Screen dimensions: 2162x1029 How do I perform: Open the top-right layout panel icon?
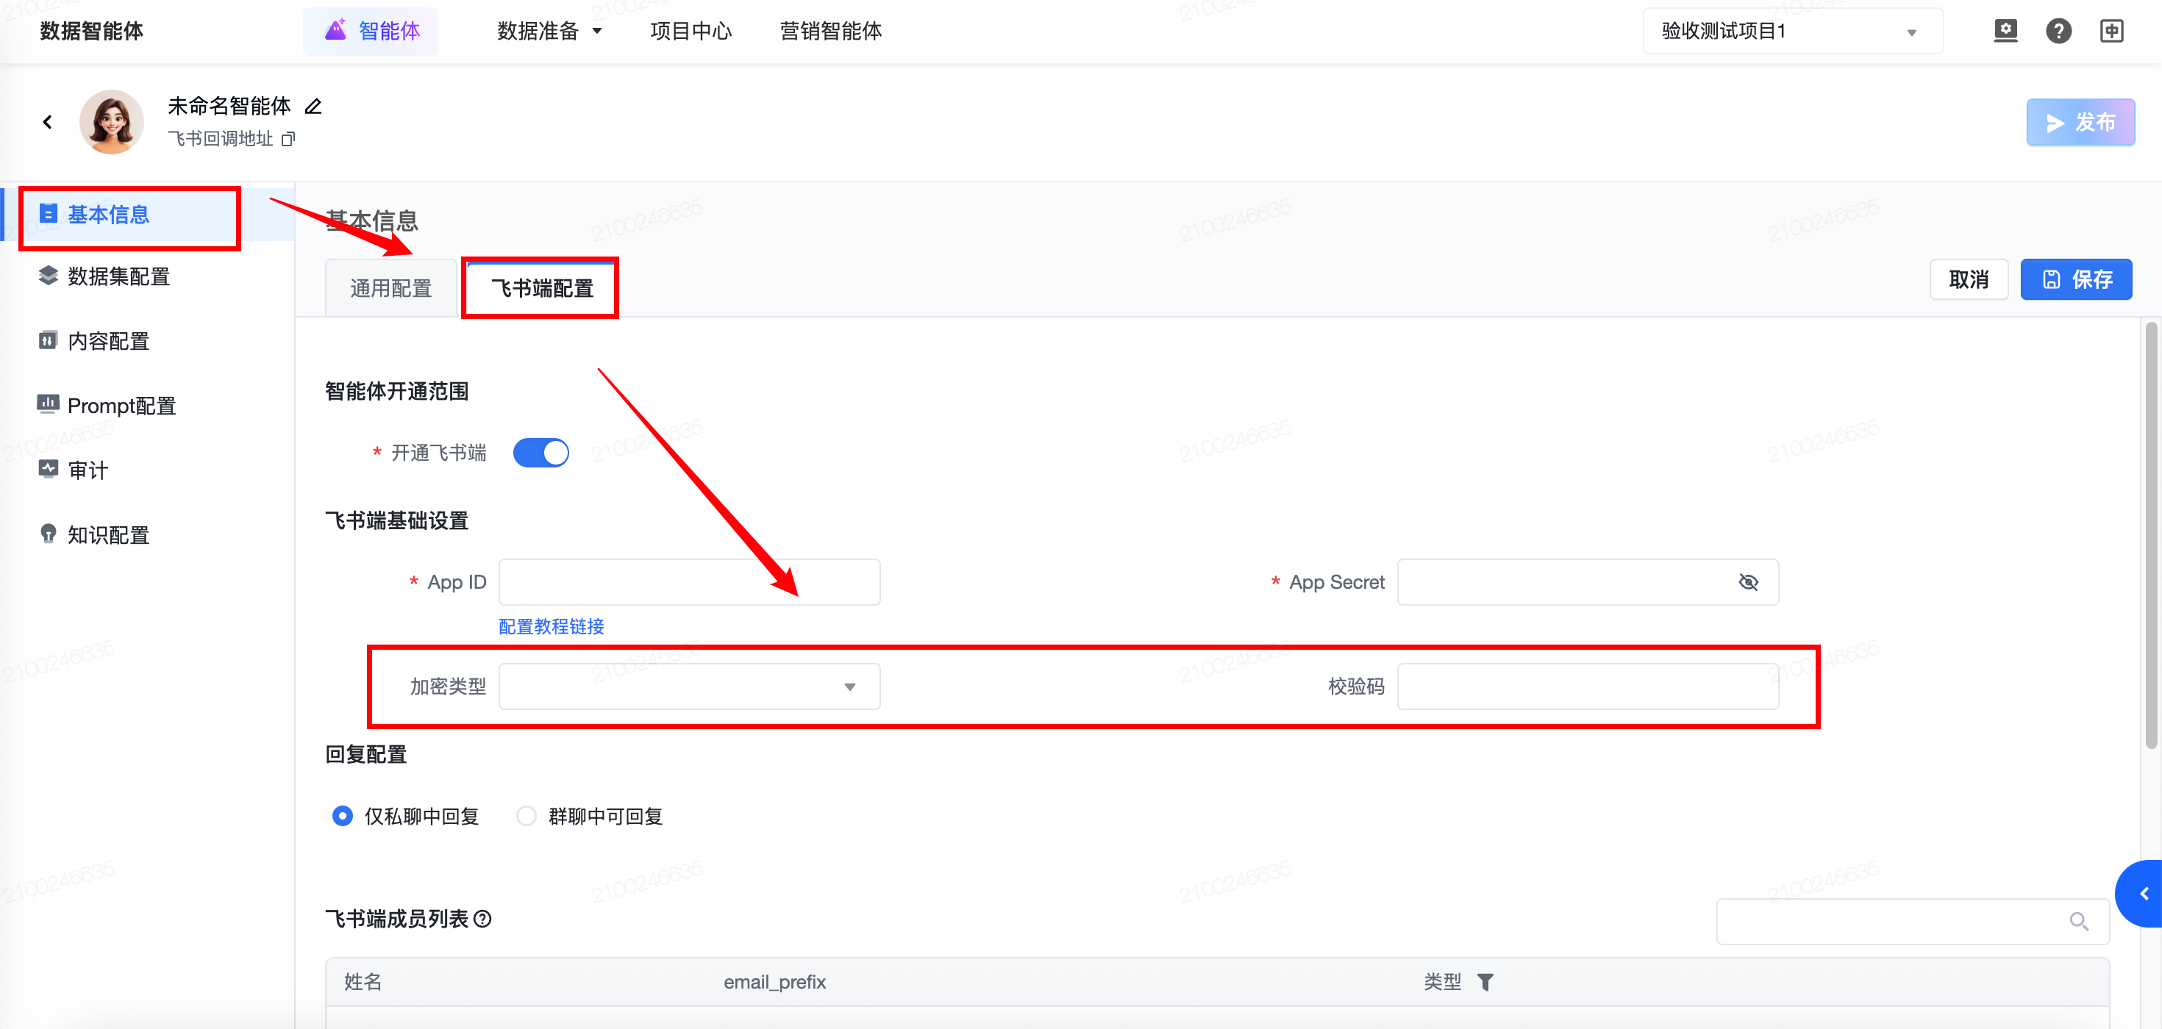[2111, 31]
